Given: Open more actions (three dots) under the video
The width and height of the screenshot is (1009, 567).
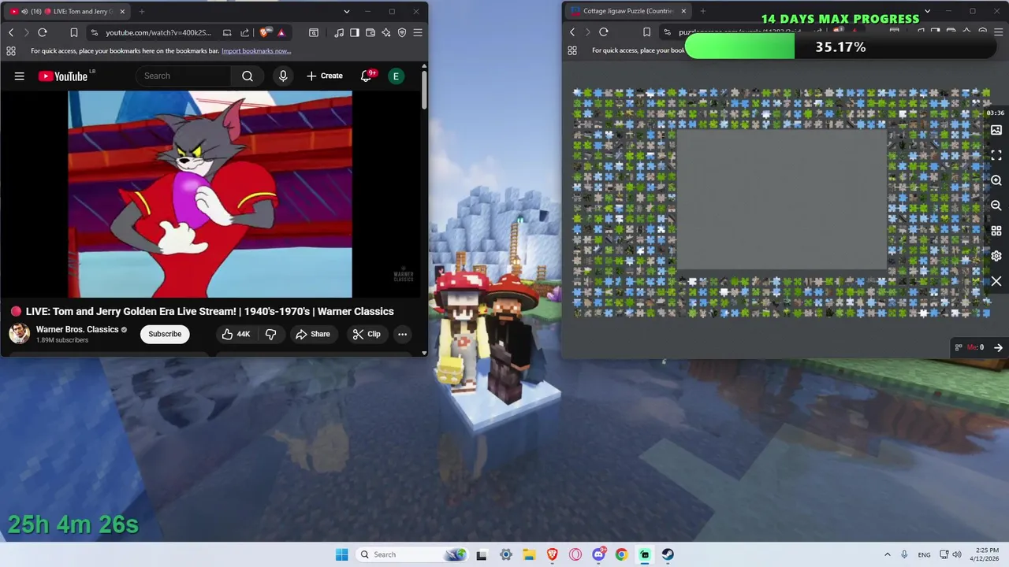Looking at the screenshot, I should pyautogui.click(x=402, y=334).
